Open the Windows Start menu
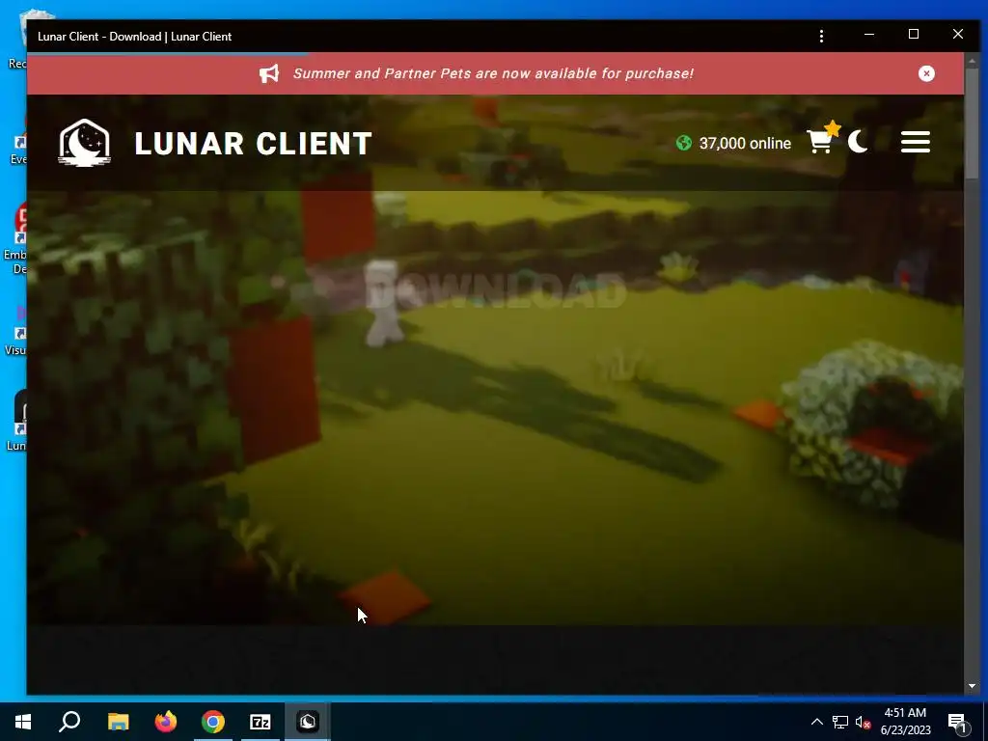 pyautogui.click(x=23, y=722)
